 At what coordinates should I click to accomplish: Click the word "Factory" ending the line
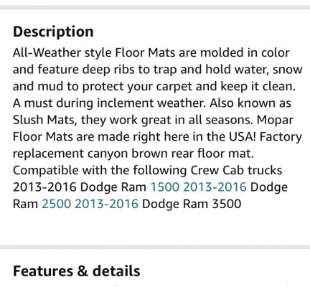(281, 136)
